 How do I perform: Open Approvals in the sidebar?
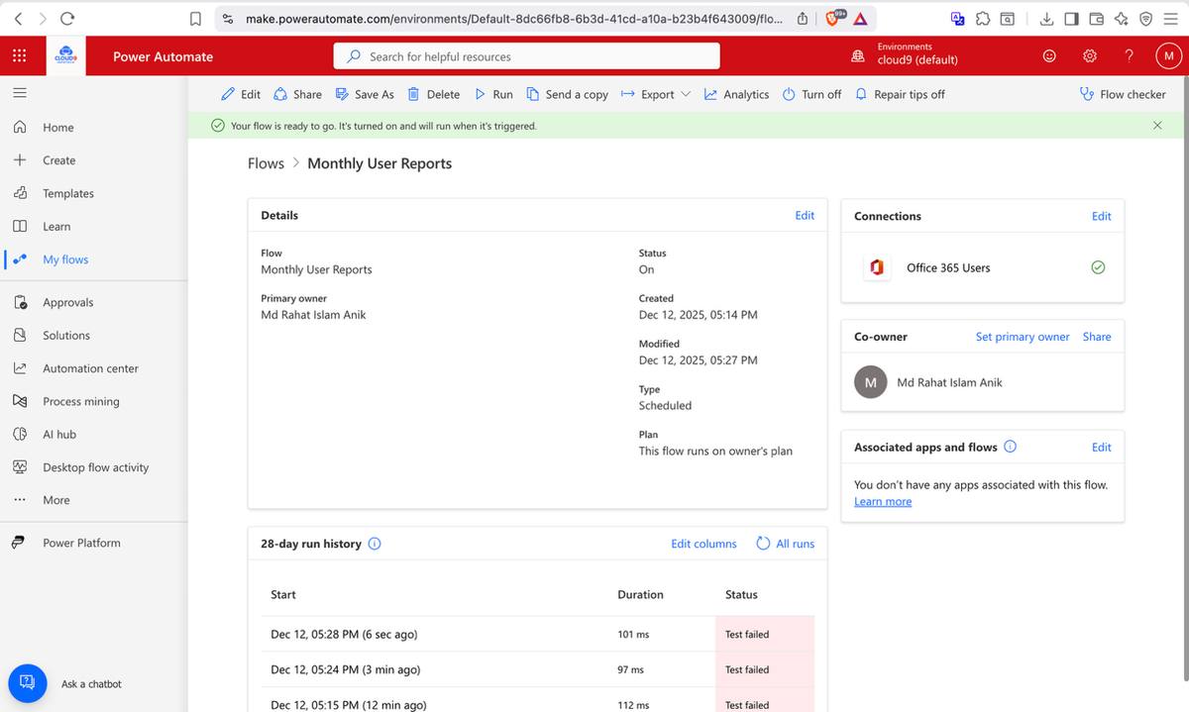(x=67, y=302)
